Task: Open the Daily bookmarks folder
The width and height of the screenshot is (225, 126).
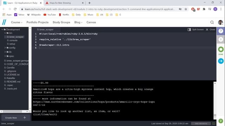Action: 76,15
